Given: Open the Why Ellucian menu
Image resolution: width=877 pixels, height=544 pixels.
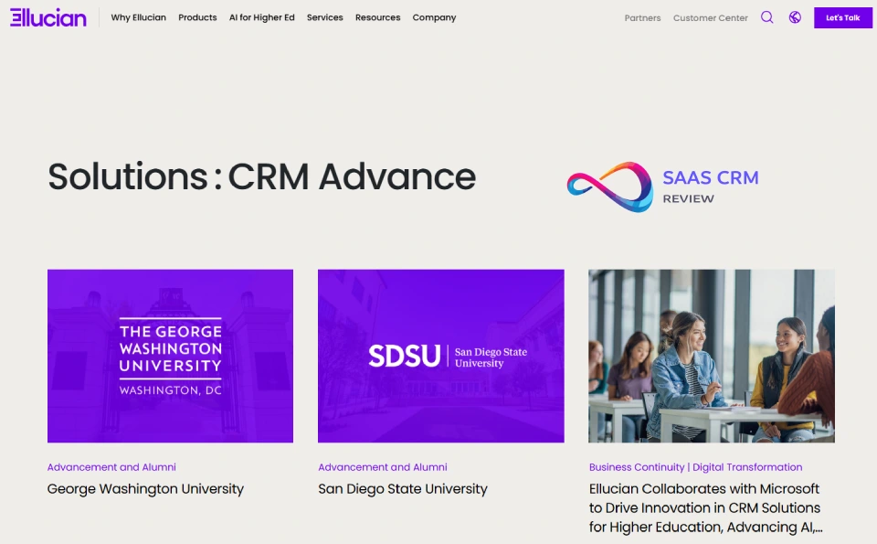Looking at the screenshot, I should [x=138, y=17].
